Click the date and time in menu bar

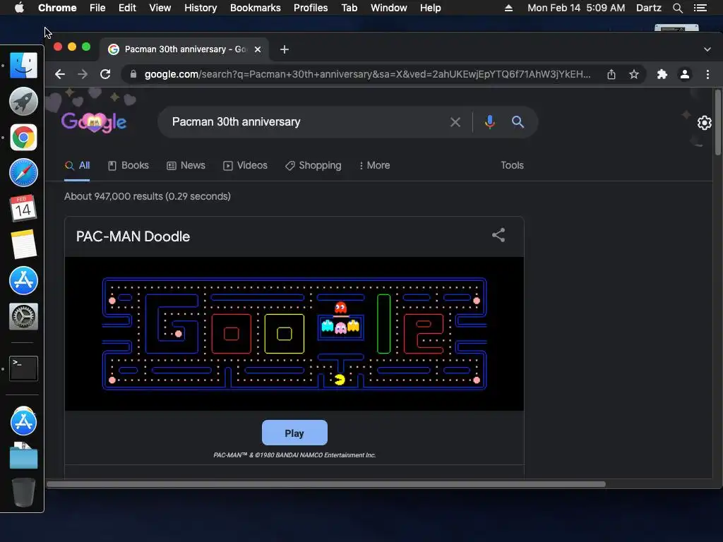point(576,8)
